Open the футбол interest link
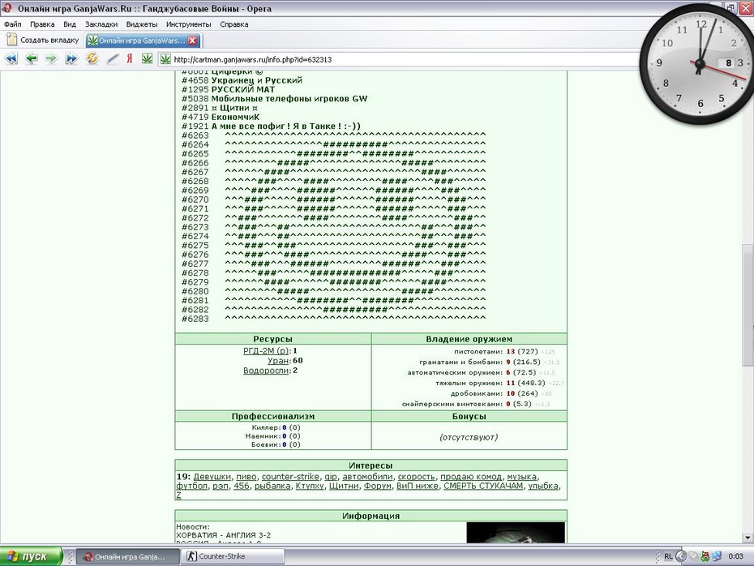Image resolution: width=754 pixels, height=566 pixels. pos(191,486)
